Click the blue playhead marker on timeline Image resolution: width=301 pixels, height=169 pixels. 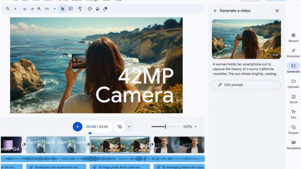coord(90,133)
